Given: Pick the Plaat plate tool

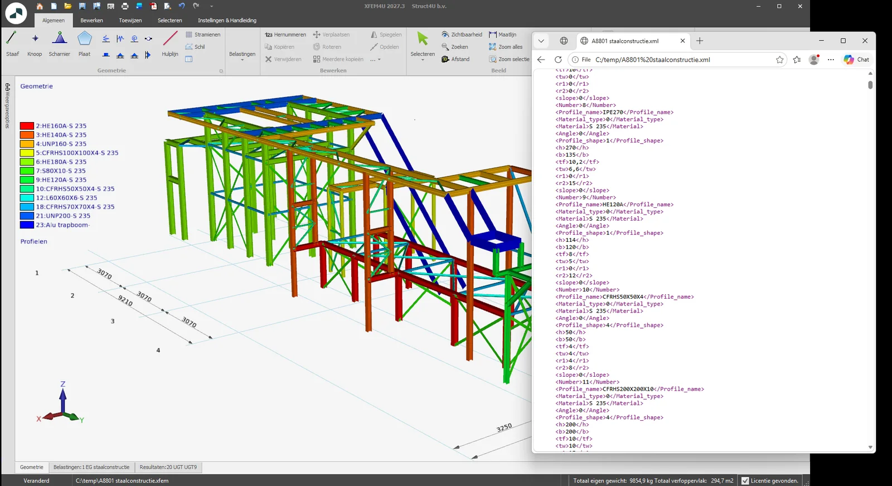Looking at the screenshot, I should pyautogui.click(x=84, y=44).
